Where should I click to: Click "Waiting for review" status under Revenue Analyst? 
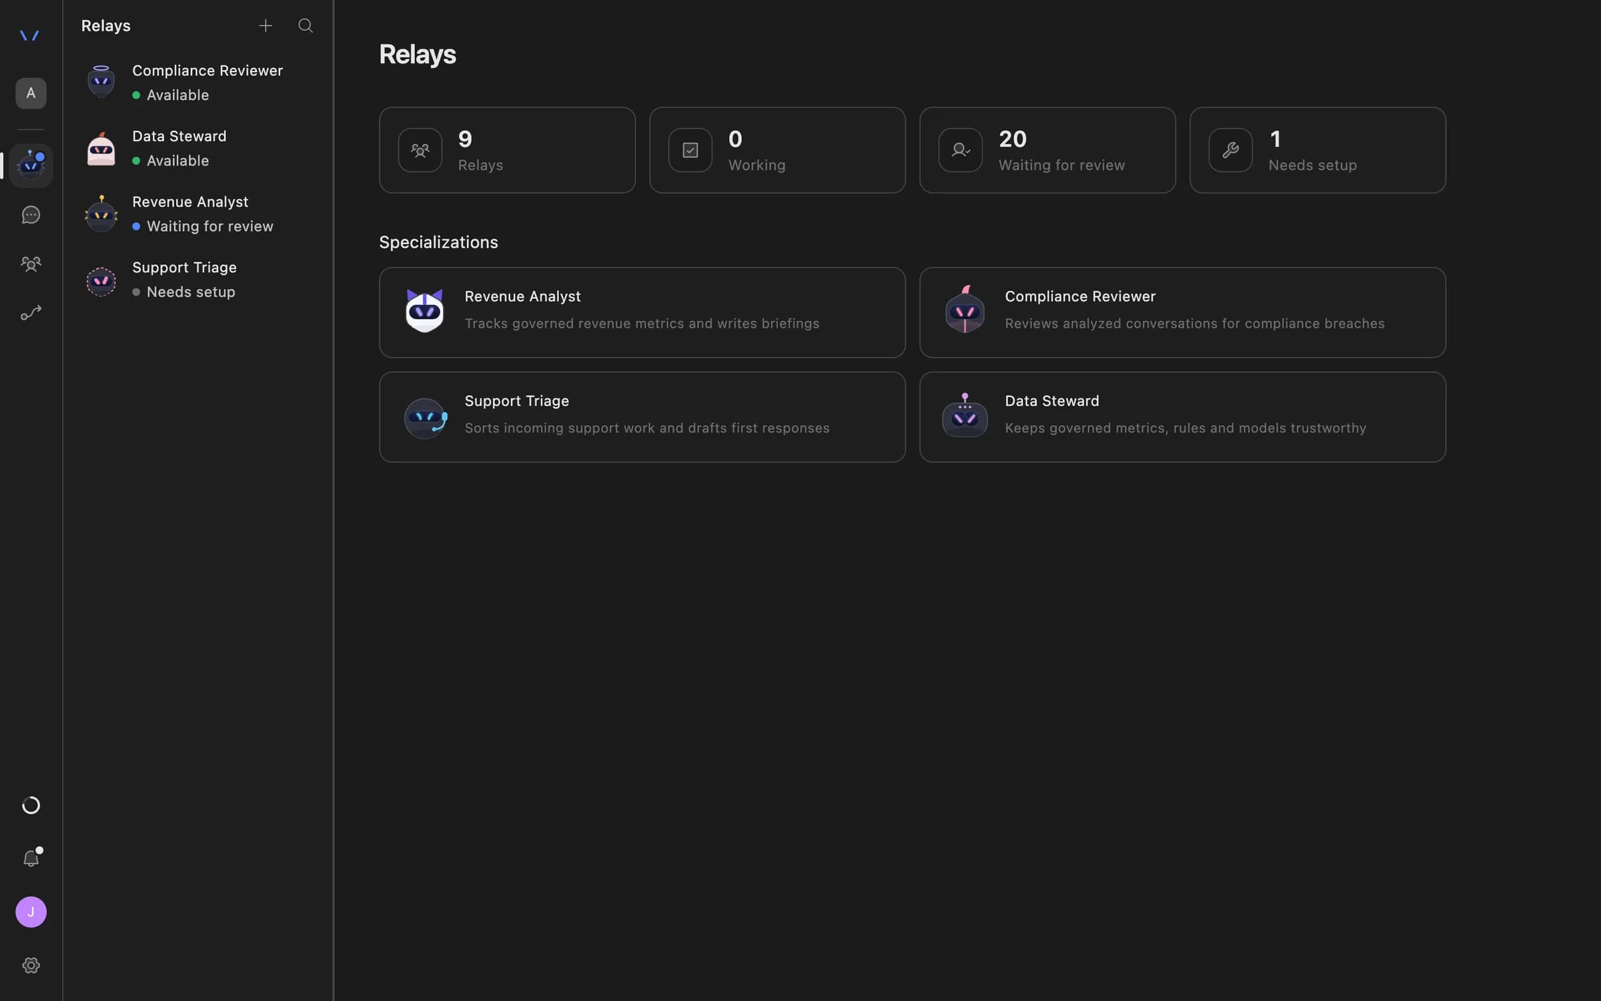[210, 226]
